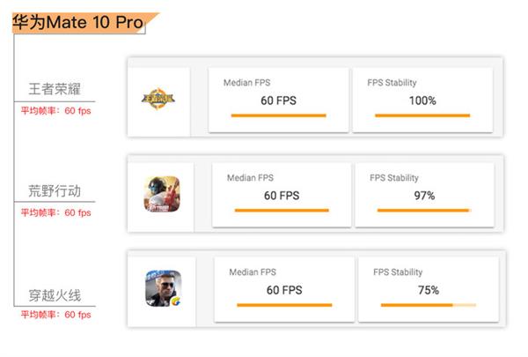Click the FPS Stability 75% card
This screenshot has height=357, width=528.
click(429, 289)
